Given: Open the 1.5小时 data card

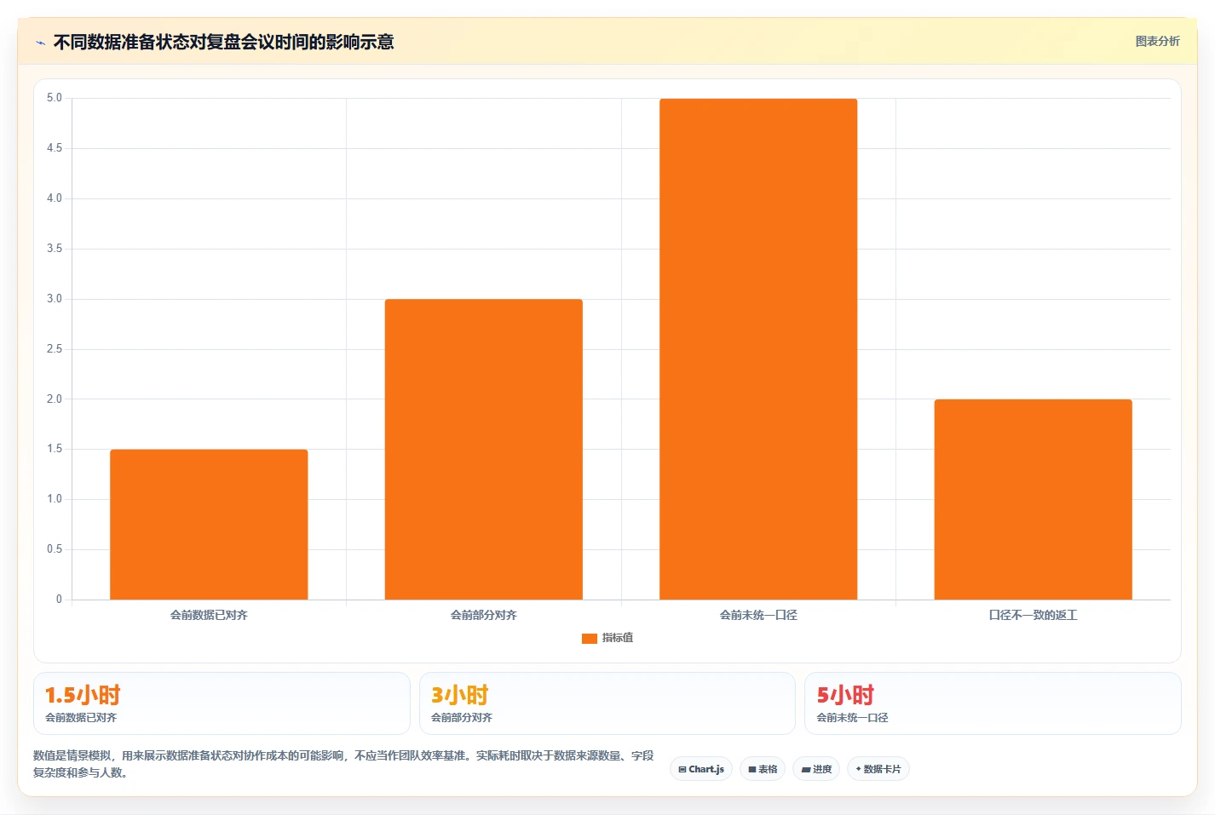Looking at the screenshot, I should 222,703.
